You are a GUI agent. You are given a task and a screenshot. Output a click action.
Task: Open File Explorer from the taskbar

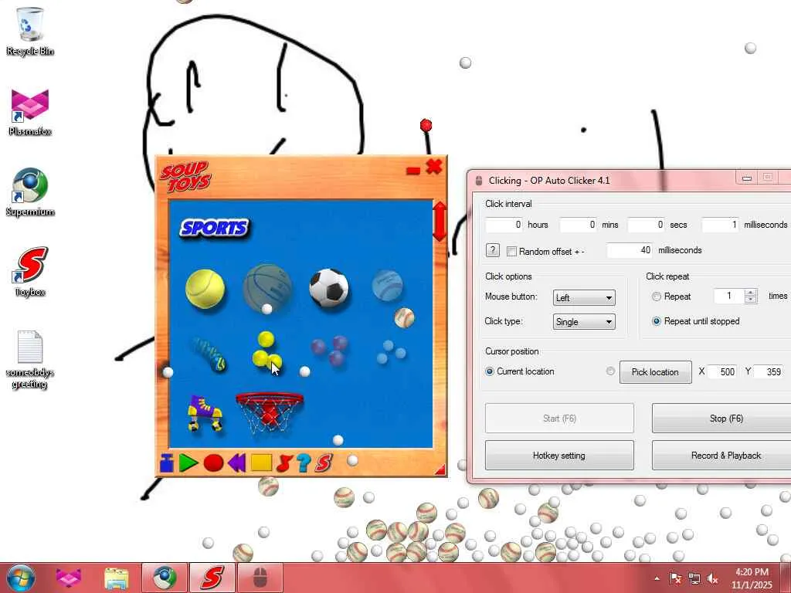point(116,578)
